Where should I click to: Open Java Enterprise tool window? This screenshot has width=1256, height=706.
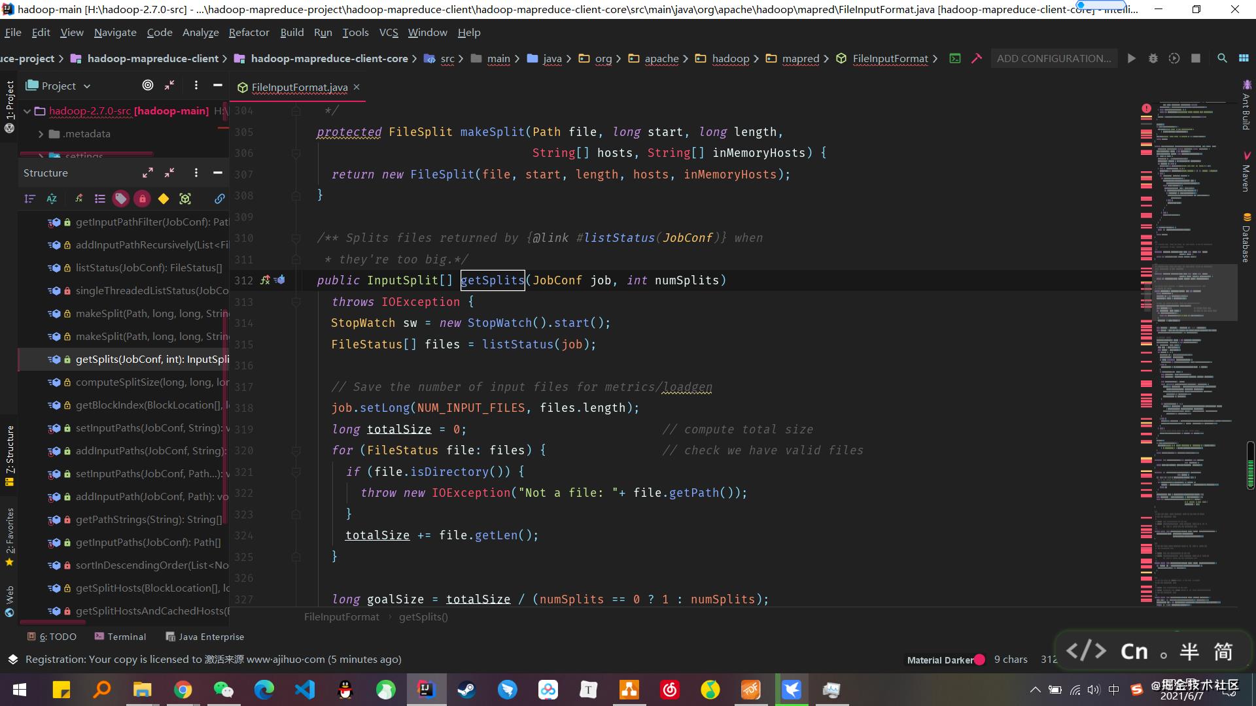(205, 637)
